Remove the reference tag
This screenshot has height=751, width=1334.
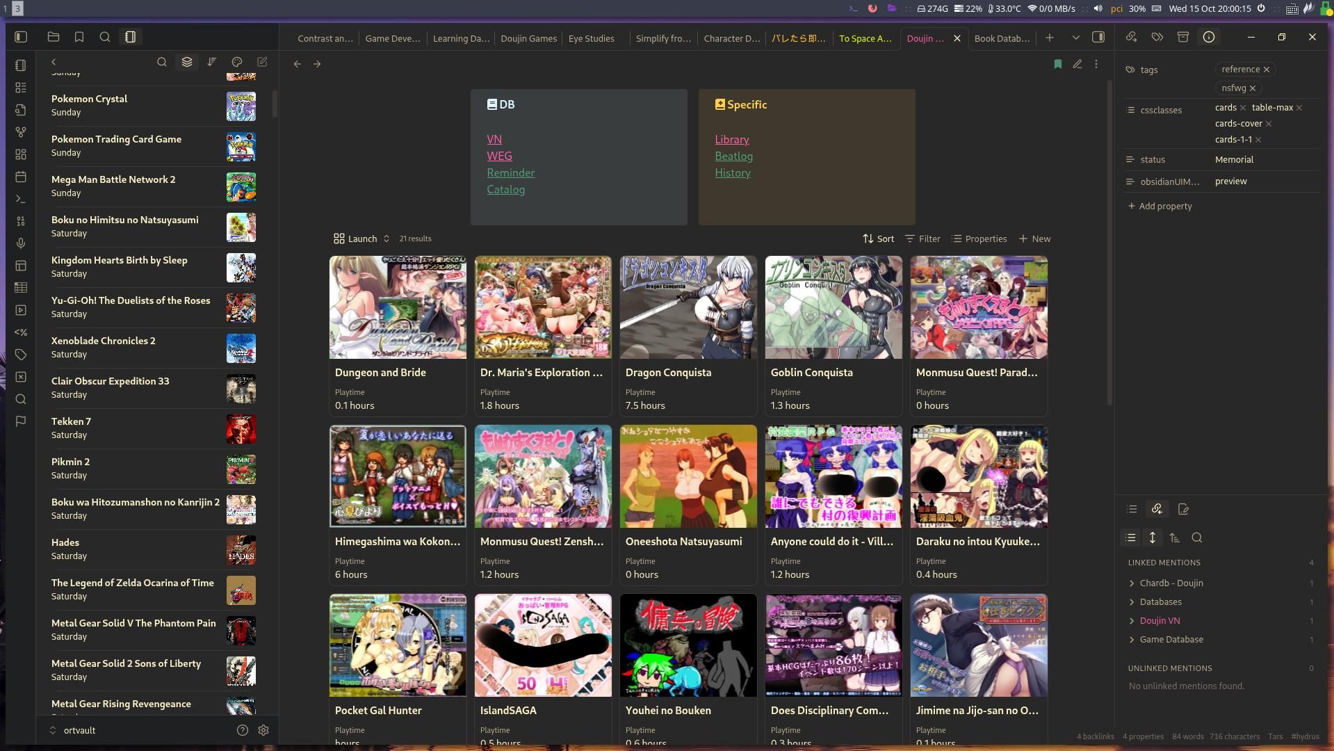1267,70
